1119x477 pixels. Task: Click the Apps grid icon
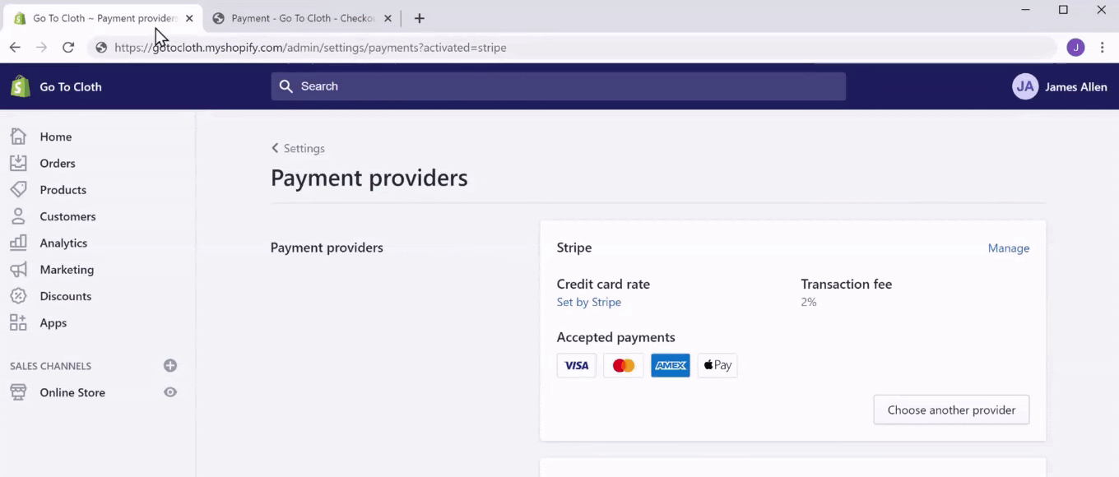(18, 322)
